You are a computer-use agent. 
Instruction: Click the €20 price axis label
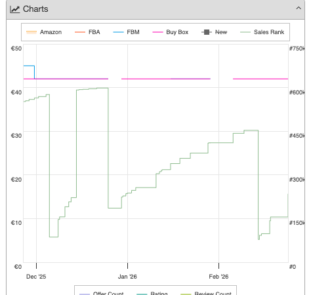click(x=16, y=180)
